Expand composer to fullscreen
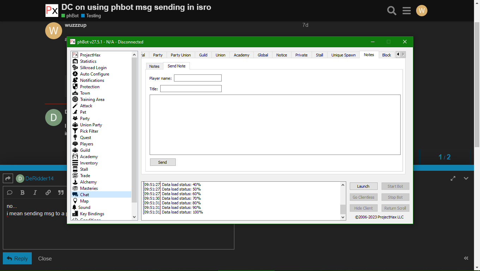This screenshot has height=271, width=480. (x=453, y=179)
